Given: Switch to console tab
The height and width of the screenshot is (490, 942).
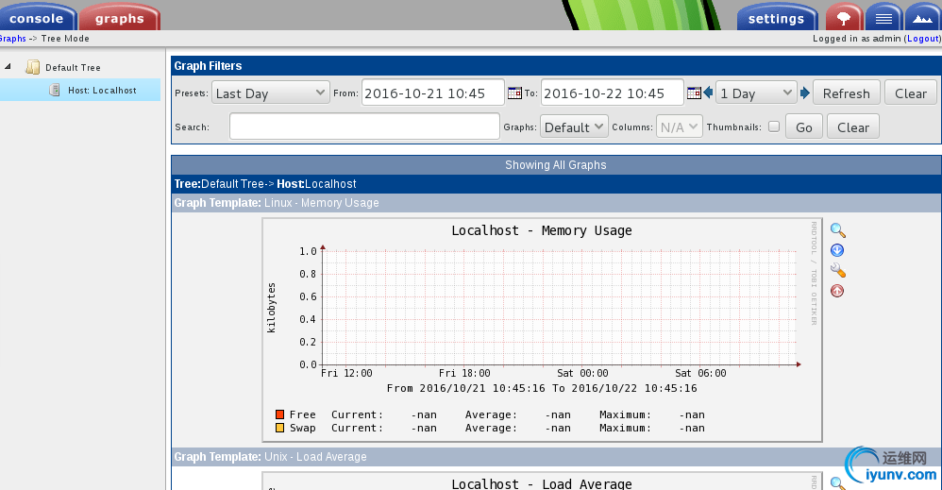Looking at the screenshot, I should coord(37,17).
